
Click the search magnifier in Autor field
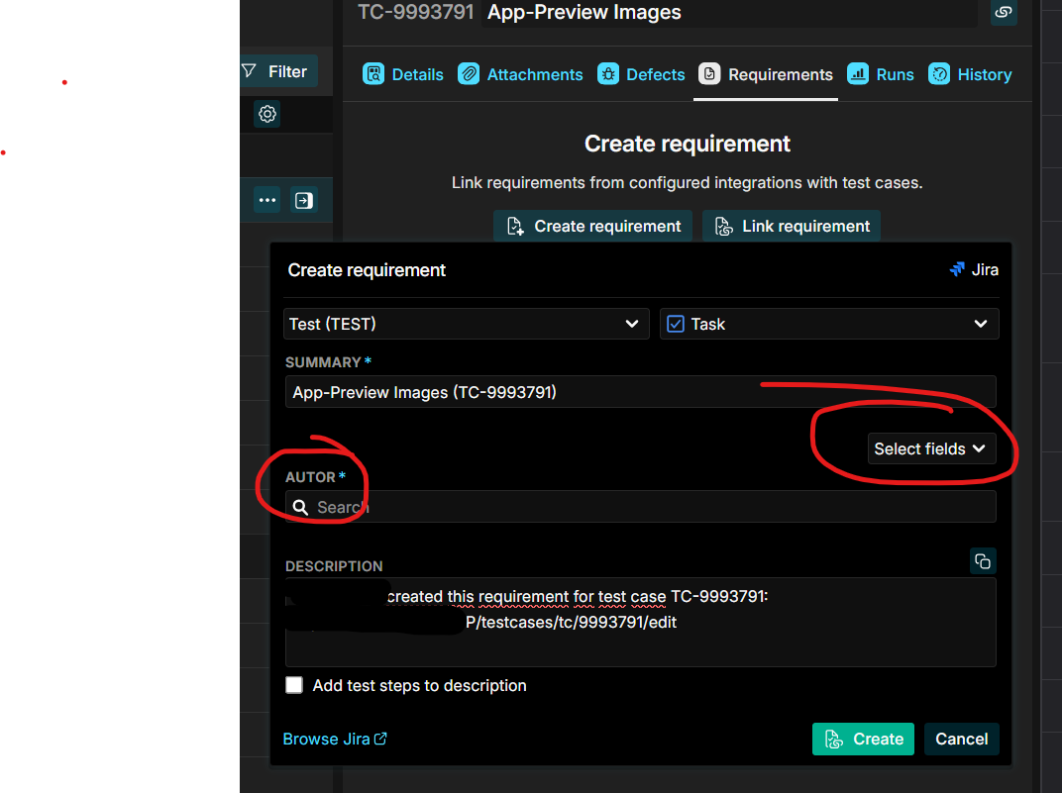pos(301,507)
